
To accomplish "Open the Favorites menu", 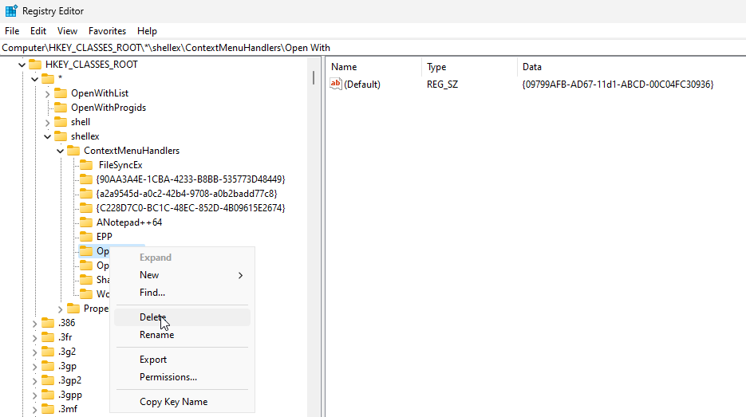I will [107, 31].
